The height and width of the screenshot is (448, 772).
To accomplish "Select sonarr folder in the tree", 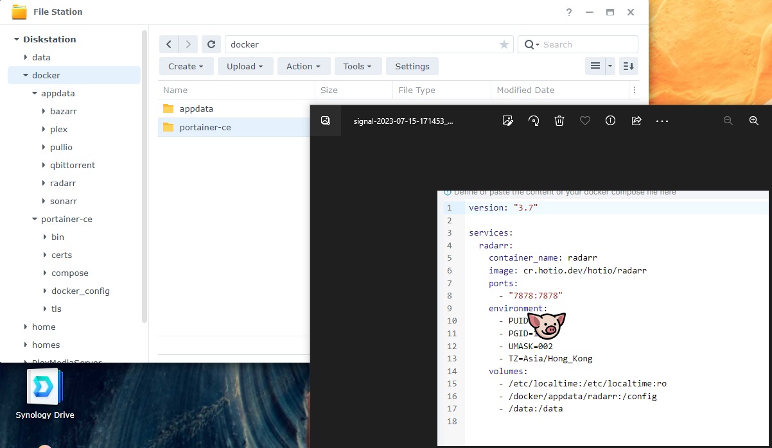I will click(x=63, y=201).
